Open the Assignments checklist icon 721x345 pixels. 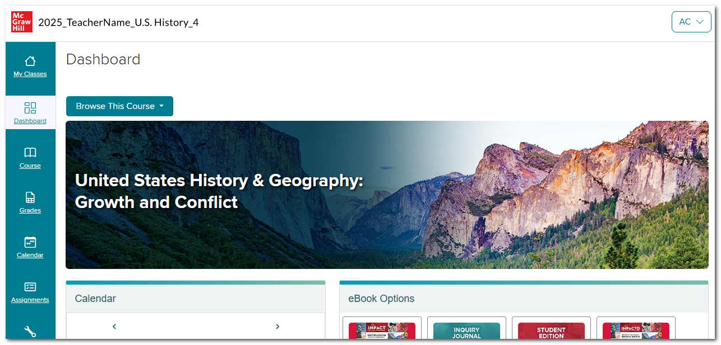[30, 287]
